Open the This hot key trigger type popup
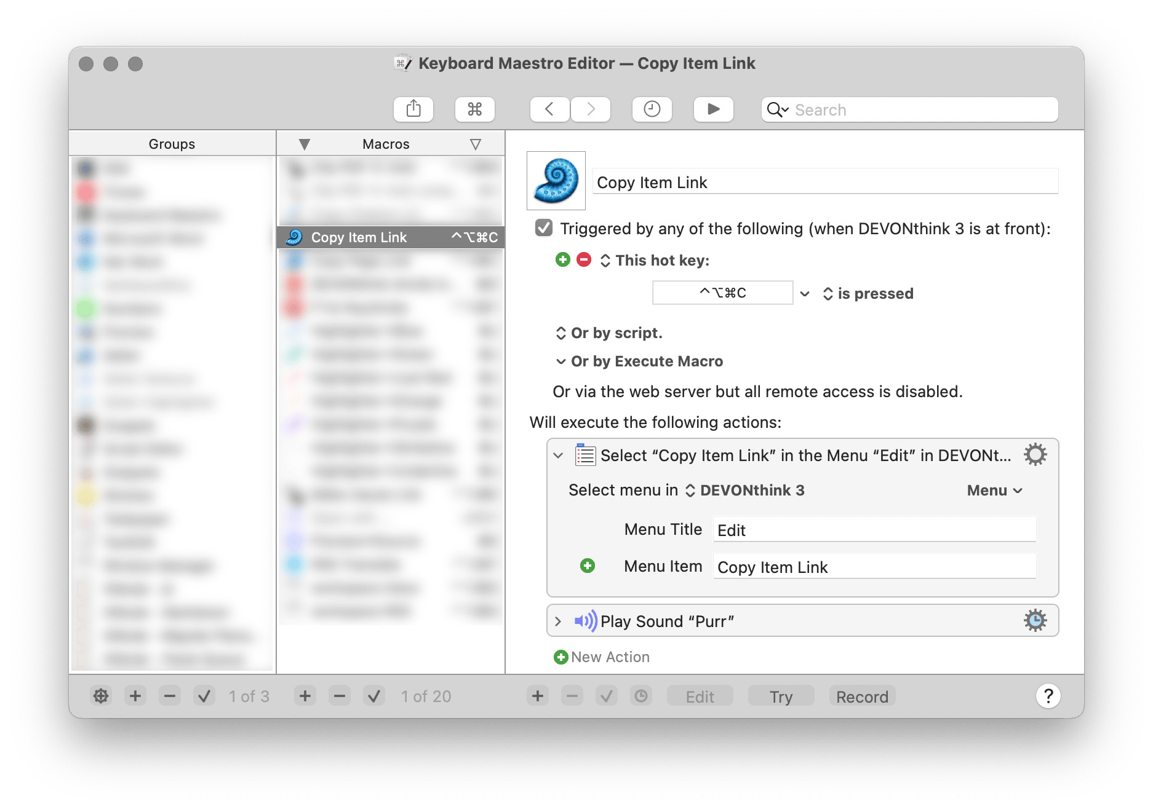Screen dimensions: 1153x809 click(x=655, y=261)
